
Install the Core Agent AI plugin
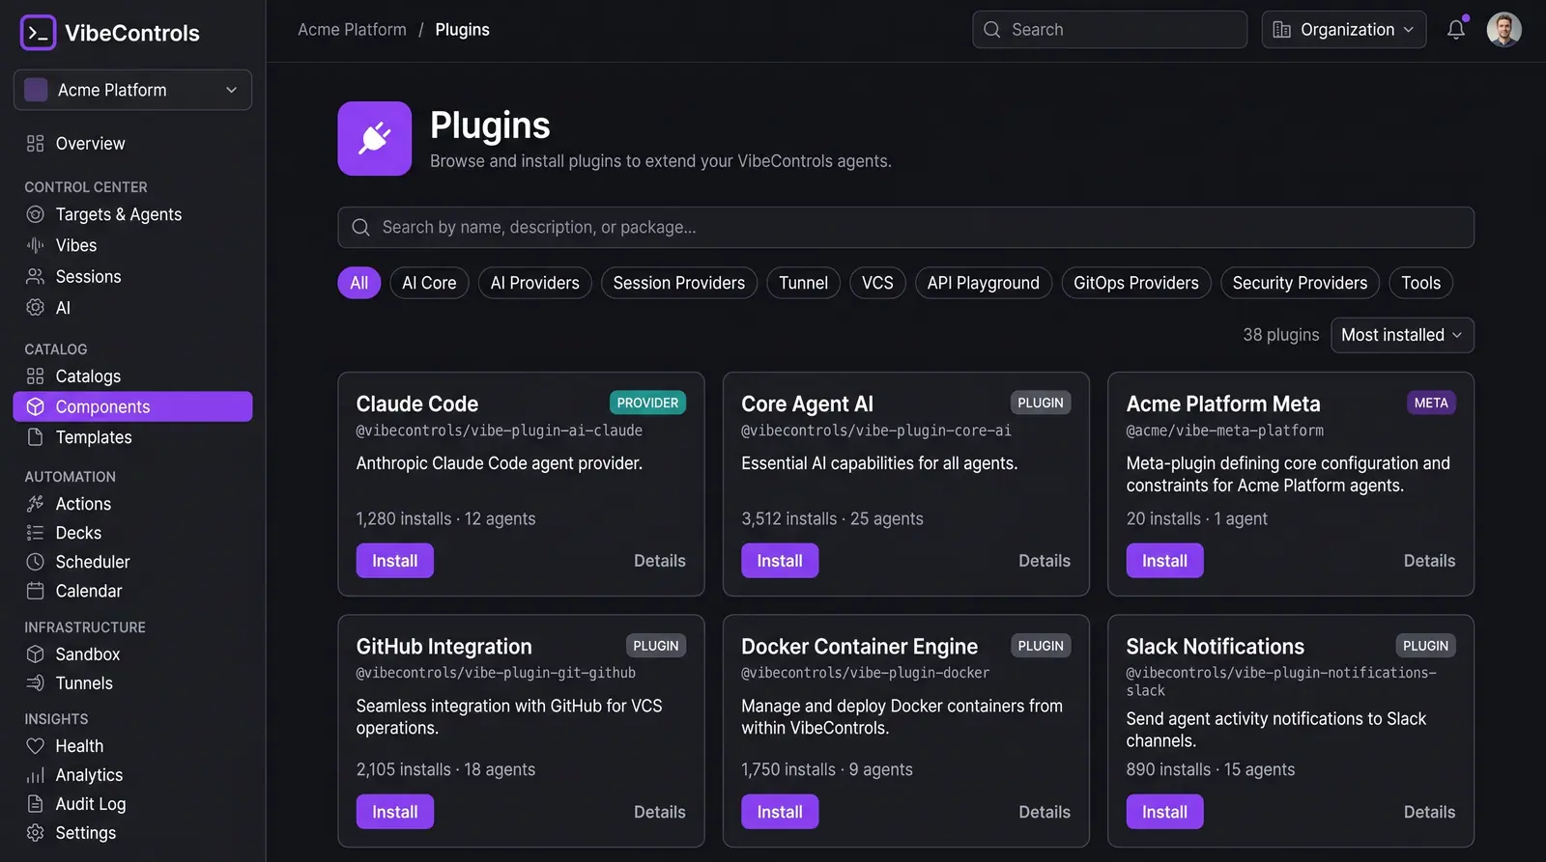click(780, 561)
